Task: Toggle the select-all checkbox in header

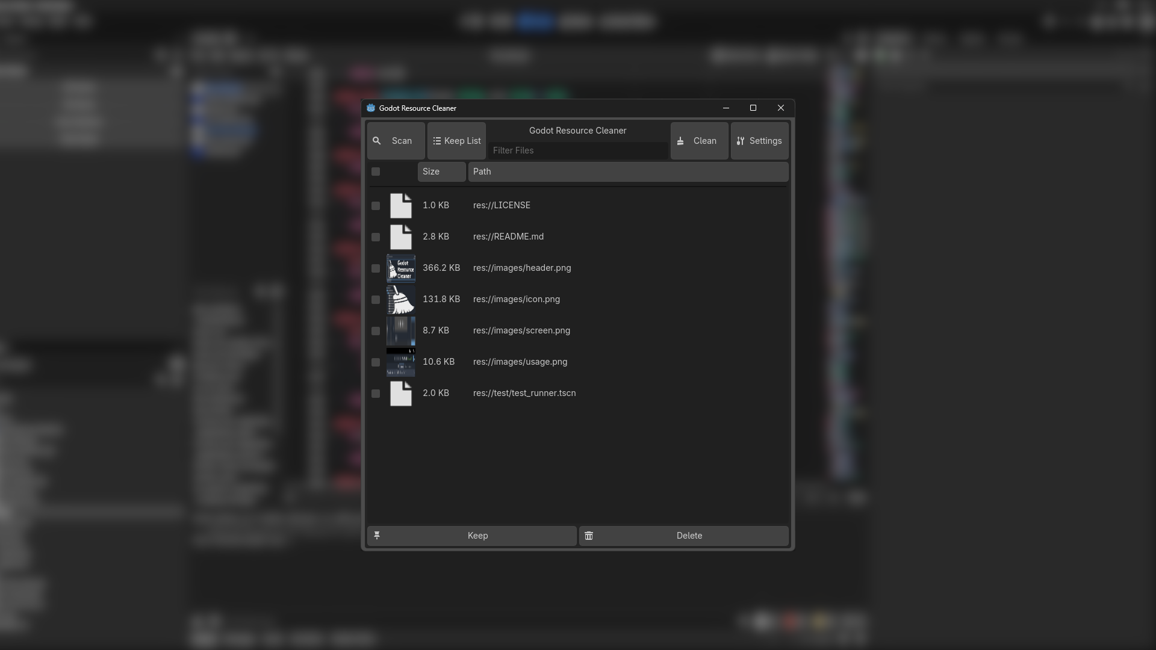Action: click(x=376, y=172)
